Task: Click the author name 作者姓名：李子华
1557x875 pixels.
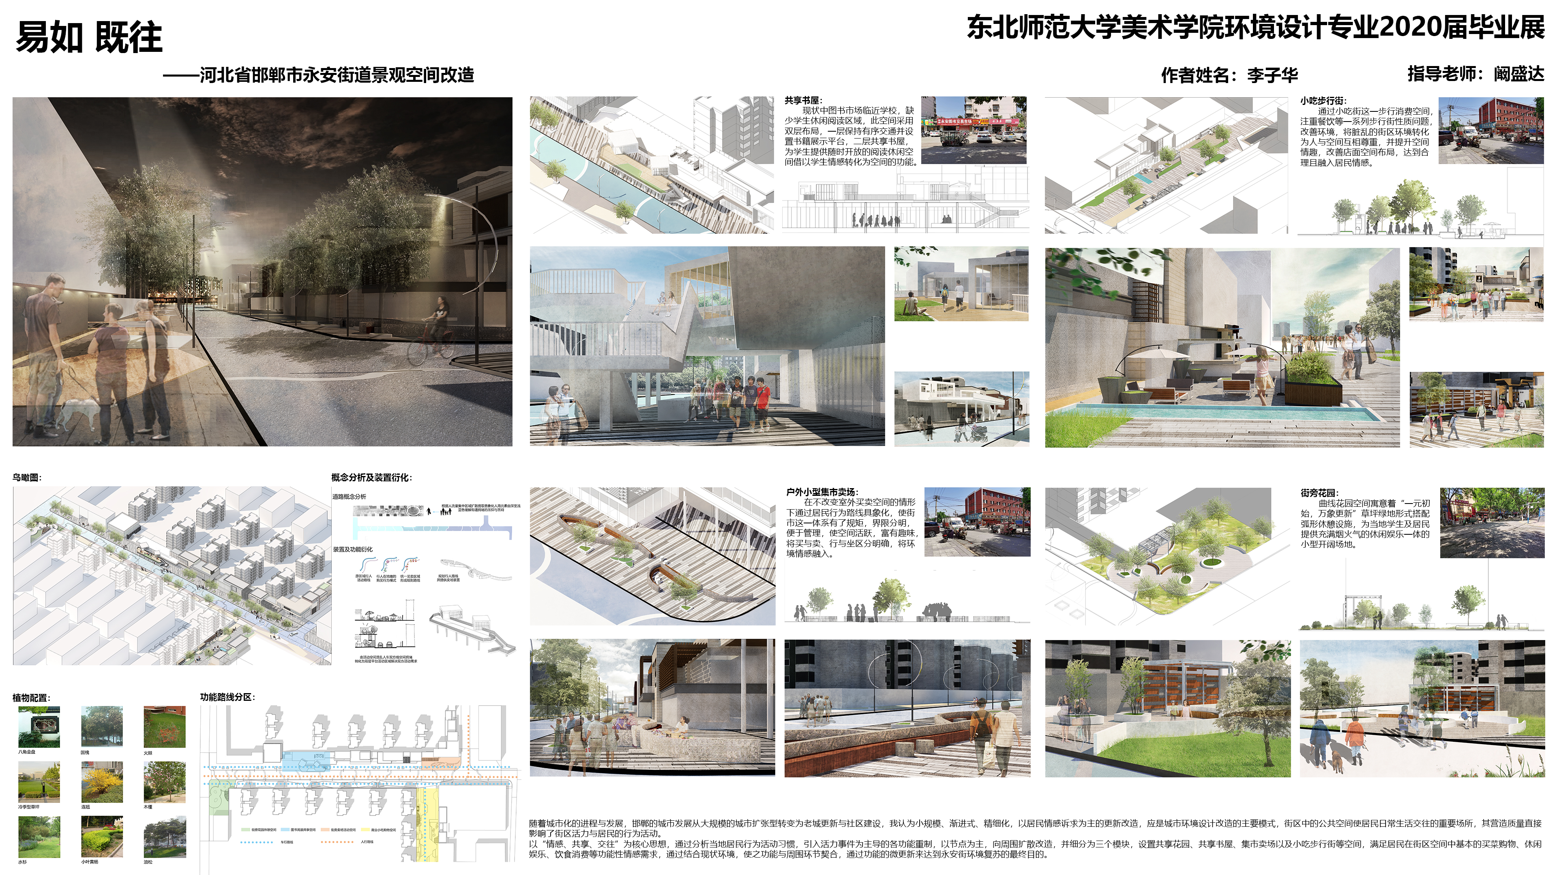Action: [1229, 75]
